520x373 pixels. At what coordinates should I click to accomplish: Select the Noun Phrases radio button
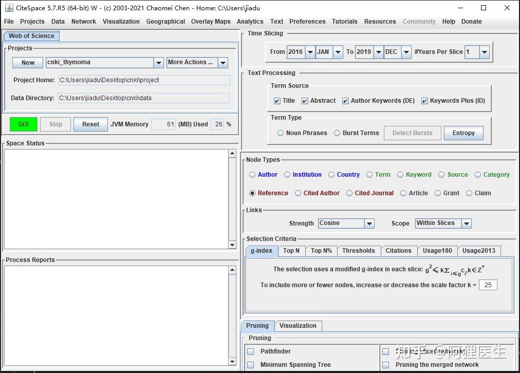pyautogui.click(x=281, y=133)
